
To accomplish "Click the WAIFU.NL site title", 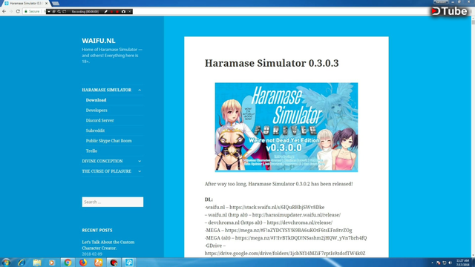I will point(99,41).
